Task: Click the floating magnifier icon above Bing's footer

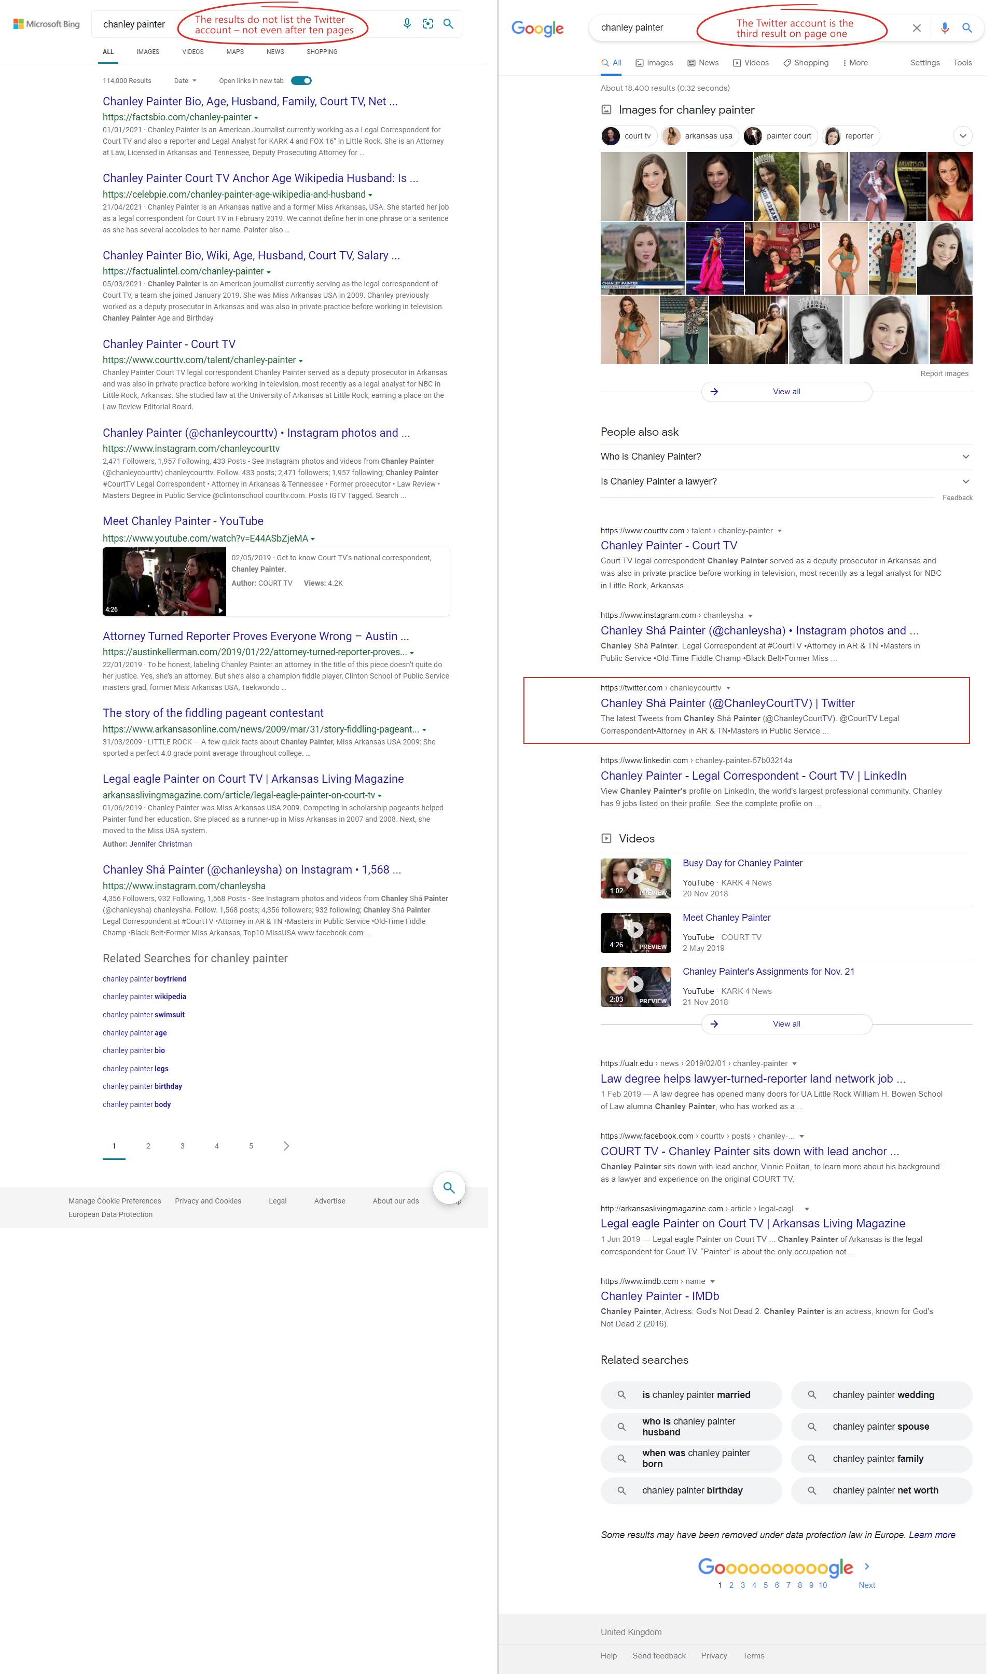Action: click(x=448, y=1187)
